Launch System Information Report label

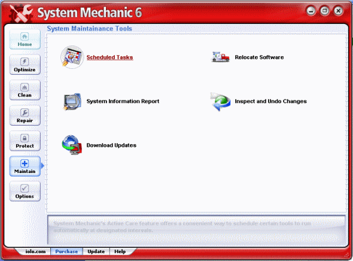123,101
